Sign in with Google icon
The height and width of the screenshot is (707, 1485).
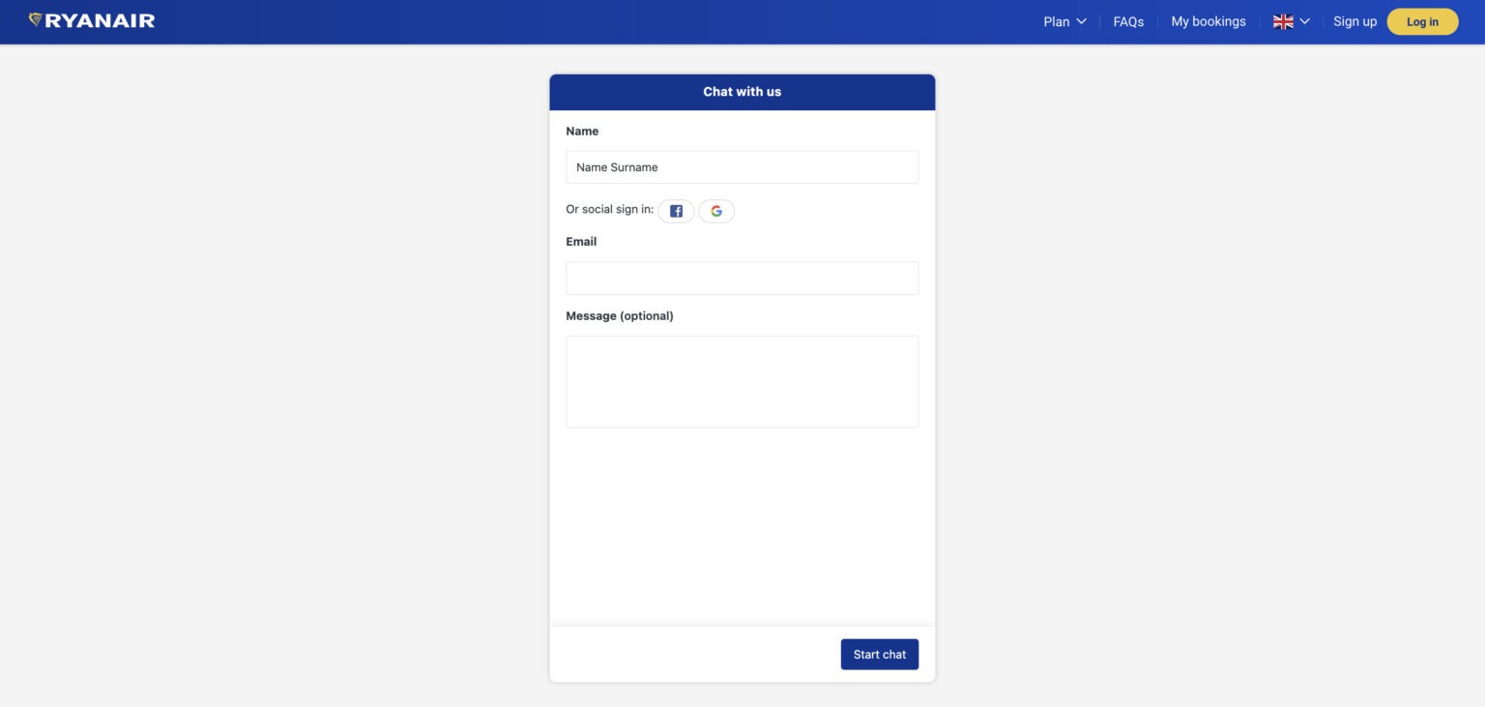[716, 211]
